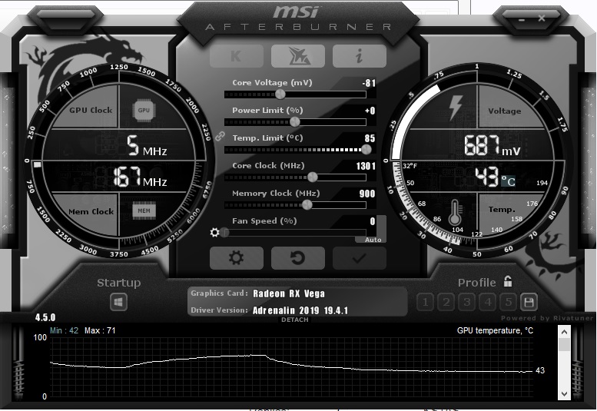This screenshot has width=597, height=411.
Task: Click the Temp. Limit slider handle
Action: click(366, 150)
